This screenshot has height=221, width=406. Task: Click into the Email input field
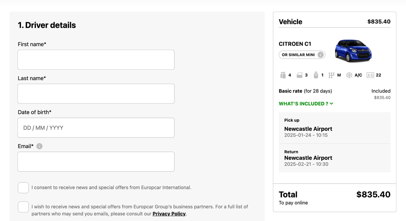pos(96,162)
